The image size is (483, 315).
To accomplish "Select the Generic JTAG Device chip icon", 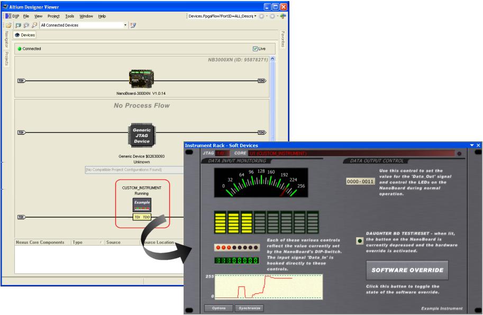I will (x=142, y=136).
